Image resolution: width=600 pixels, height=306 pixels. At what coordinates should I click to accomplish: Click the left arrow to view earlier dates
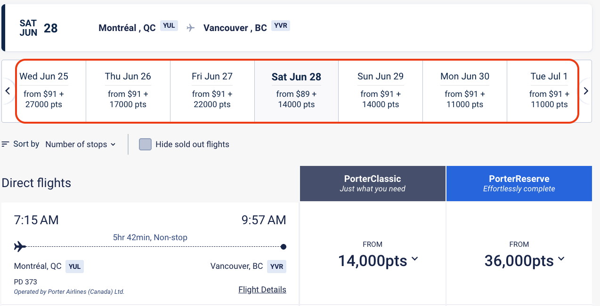pyautogui.click(x=8, y=91)
